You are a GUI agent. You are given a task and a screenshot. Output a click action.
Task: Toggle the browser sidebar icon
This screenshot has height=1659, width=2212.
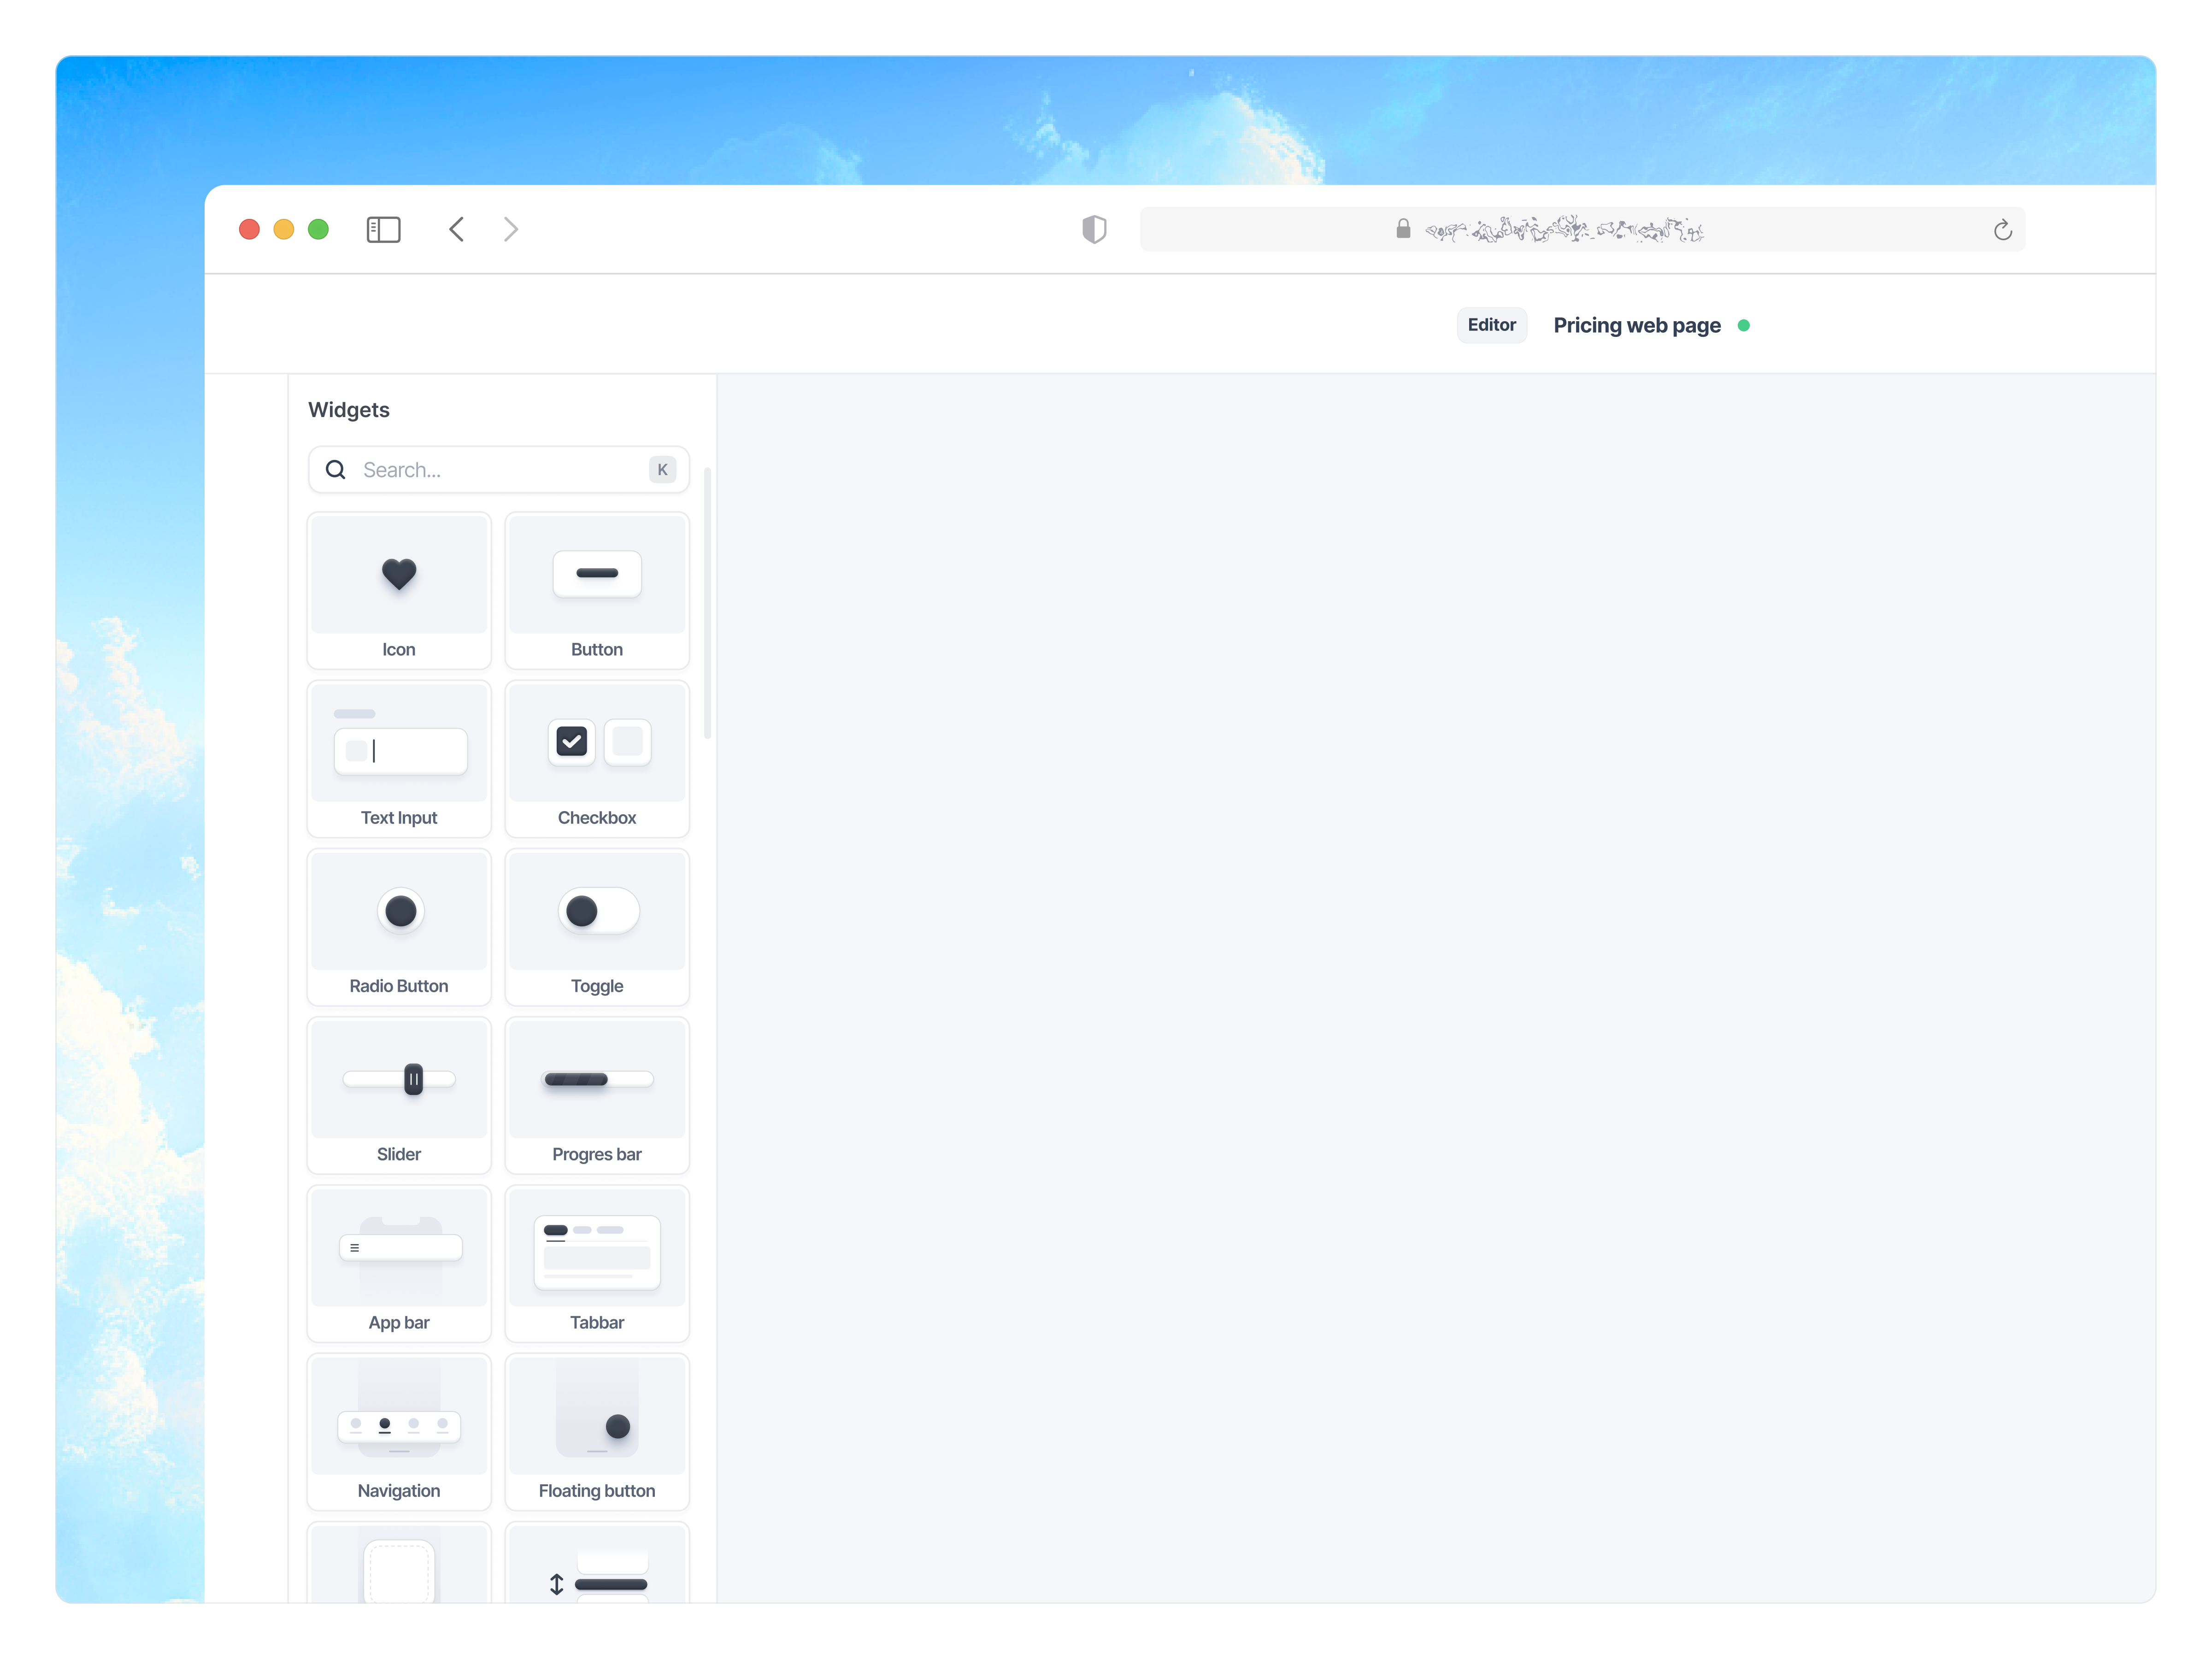click(x=383, y=229)
